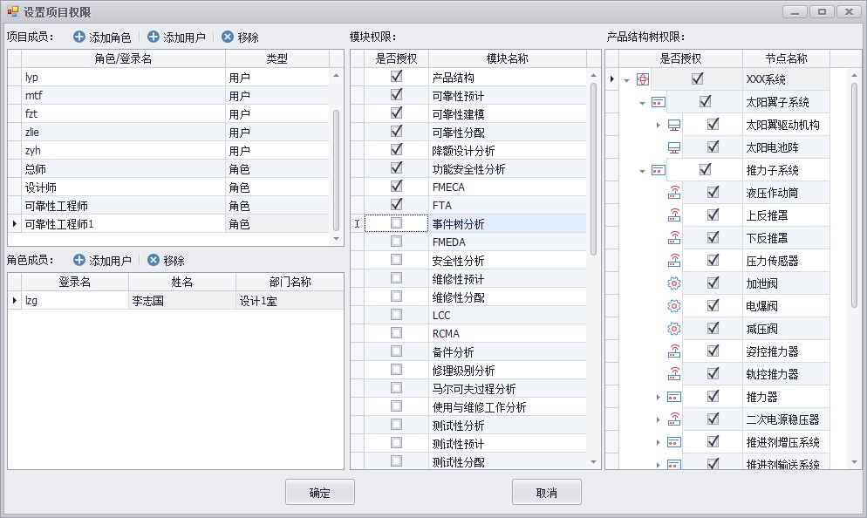Click the 太阳电池阵 node icon
This screenshot has width=867, height=518.
[x=673, y=147]
